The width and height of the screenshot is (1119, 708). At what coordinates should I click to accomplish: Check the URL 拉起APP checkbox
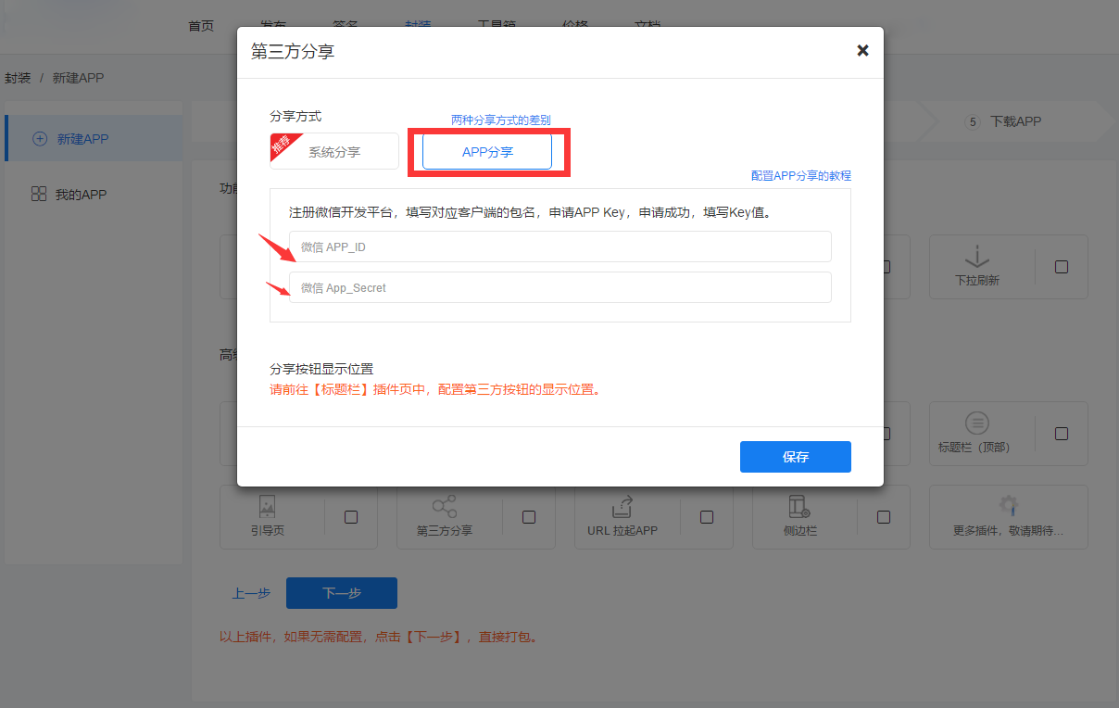point(707,517)
